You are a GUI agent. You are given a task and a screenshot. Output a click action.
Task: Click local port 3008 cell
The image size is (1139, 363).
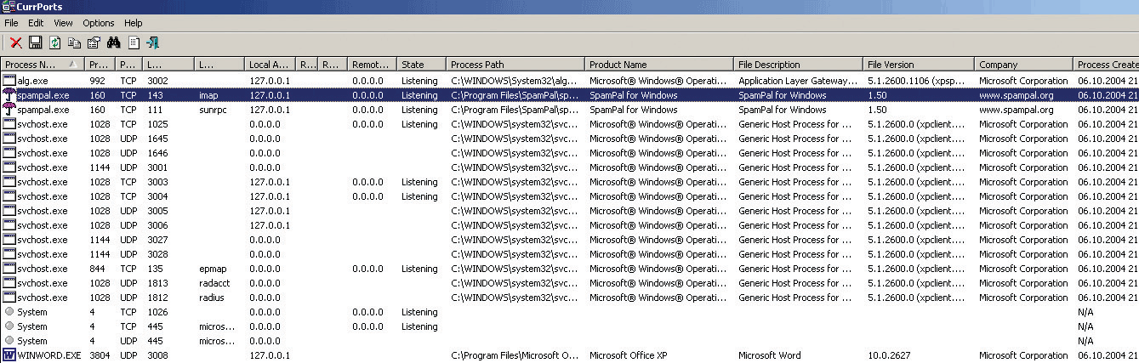157,355
